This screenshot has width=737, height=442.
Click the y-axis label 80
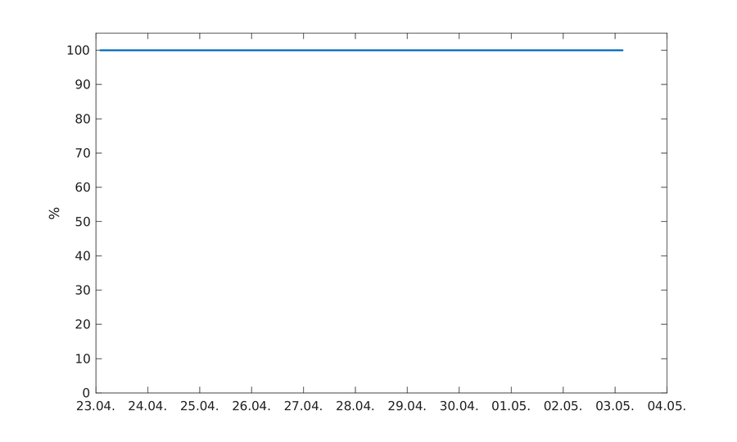82,119
